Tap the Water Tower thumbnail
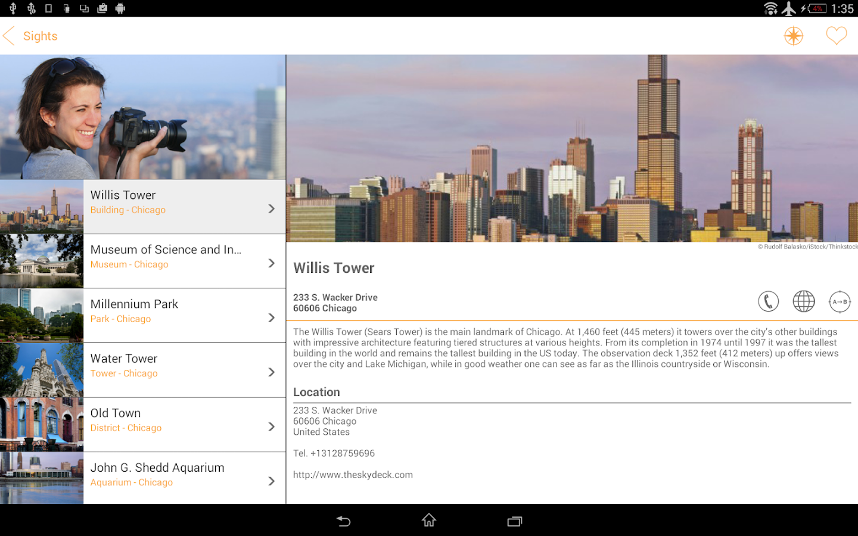 tap(42, 370)
